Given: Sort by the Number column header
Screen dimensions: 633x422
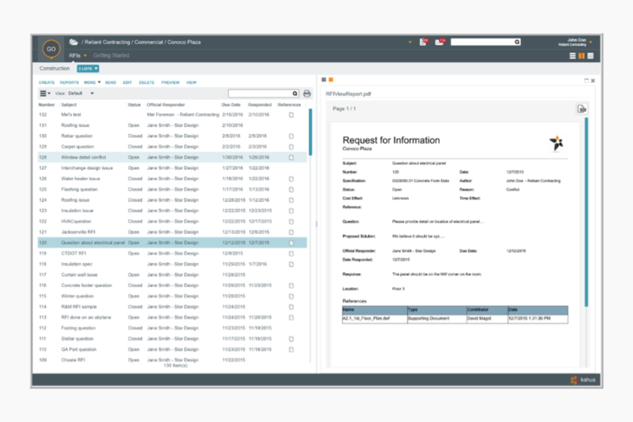Looking at the screenshot, I should (x=47, y=105).
